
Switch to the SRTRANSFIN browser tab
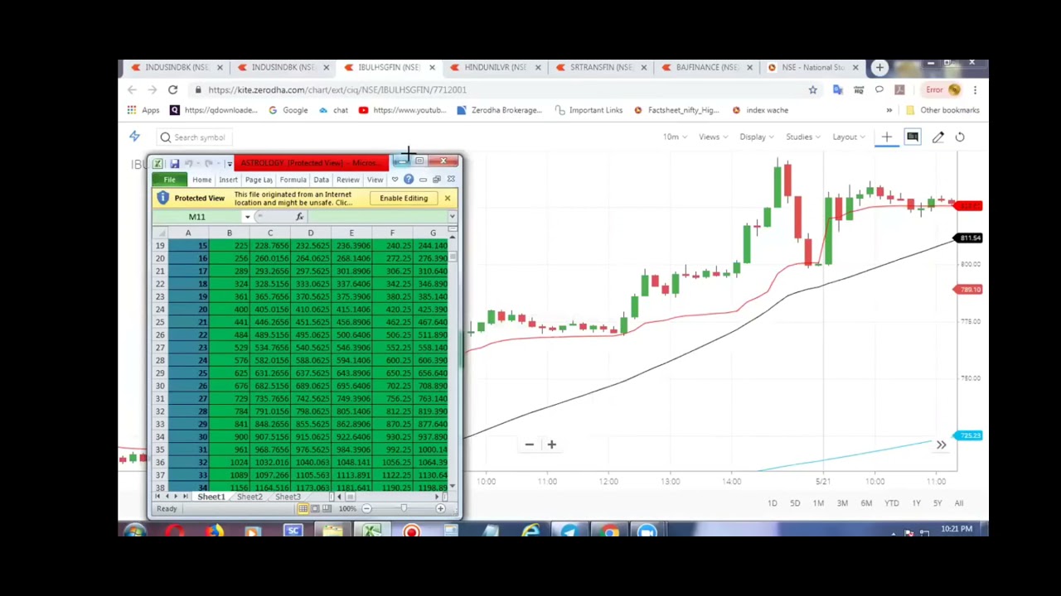click(601, 67)
